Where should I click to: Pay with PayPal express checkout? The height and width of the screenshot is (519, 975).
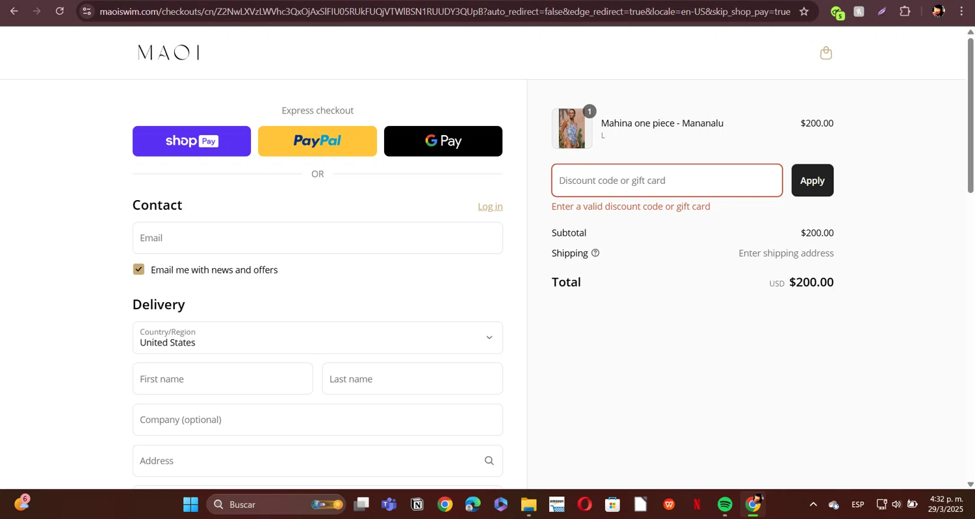tap(317, 141)
